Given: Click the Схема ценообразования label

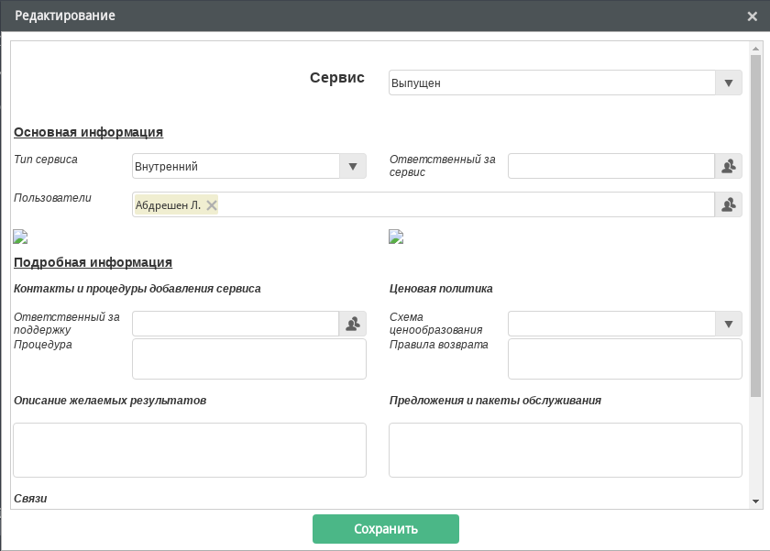Looking at the screenshot, I should tap(435, 323).
